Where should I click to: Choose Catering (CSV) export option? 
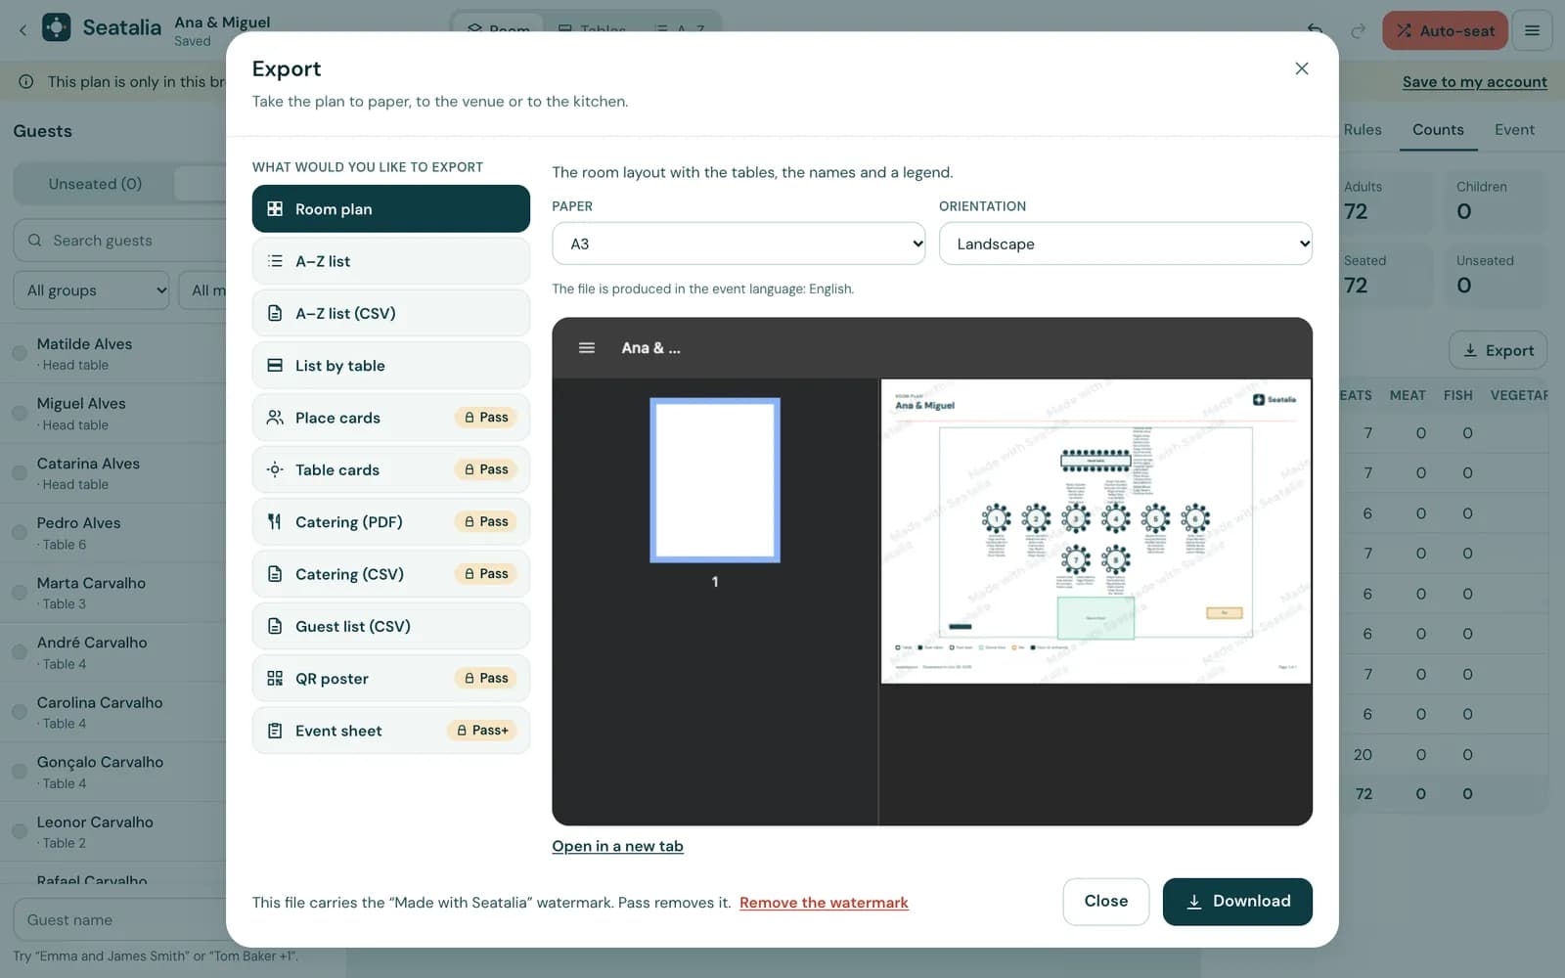point(391,574)
